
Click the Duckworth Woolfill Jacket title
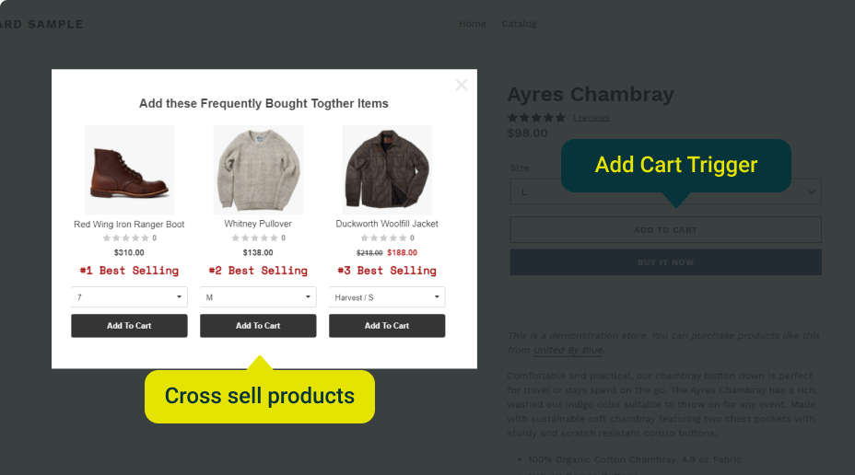pos(387,224)
